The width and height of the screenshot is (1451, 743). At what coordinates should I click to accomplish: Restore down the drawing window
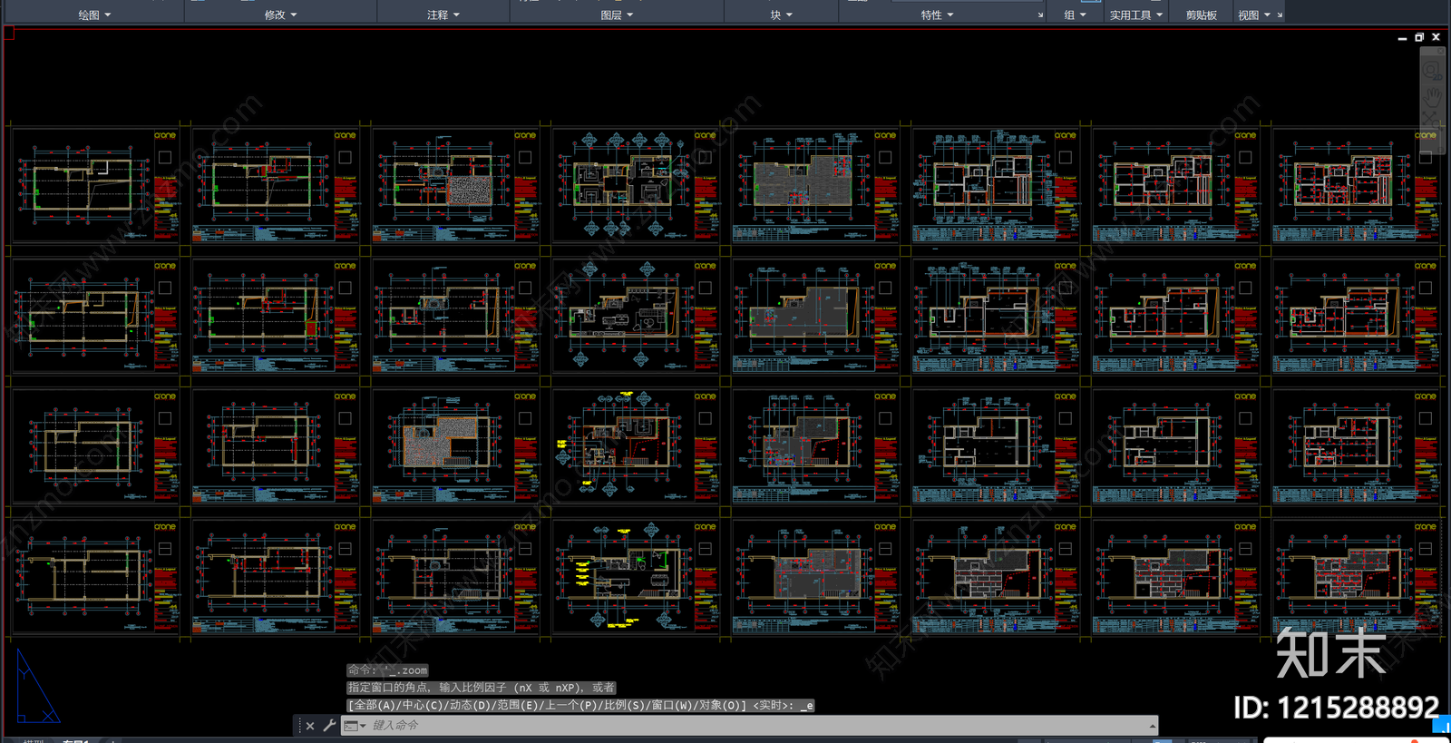[1419, 37]
